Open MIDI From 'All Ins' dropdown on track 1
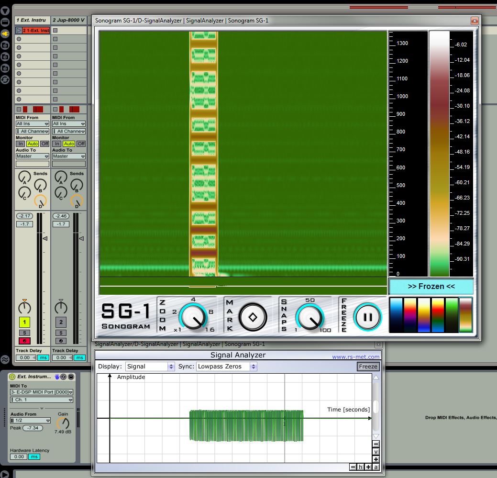Viewport: 497px width, 478px height. pos(33,124)
